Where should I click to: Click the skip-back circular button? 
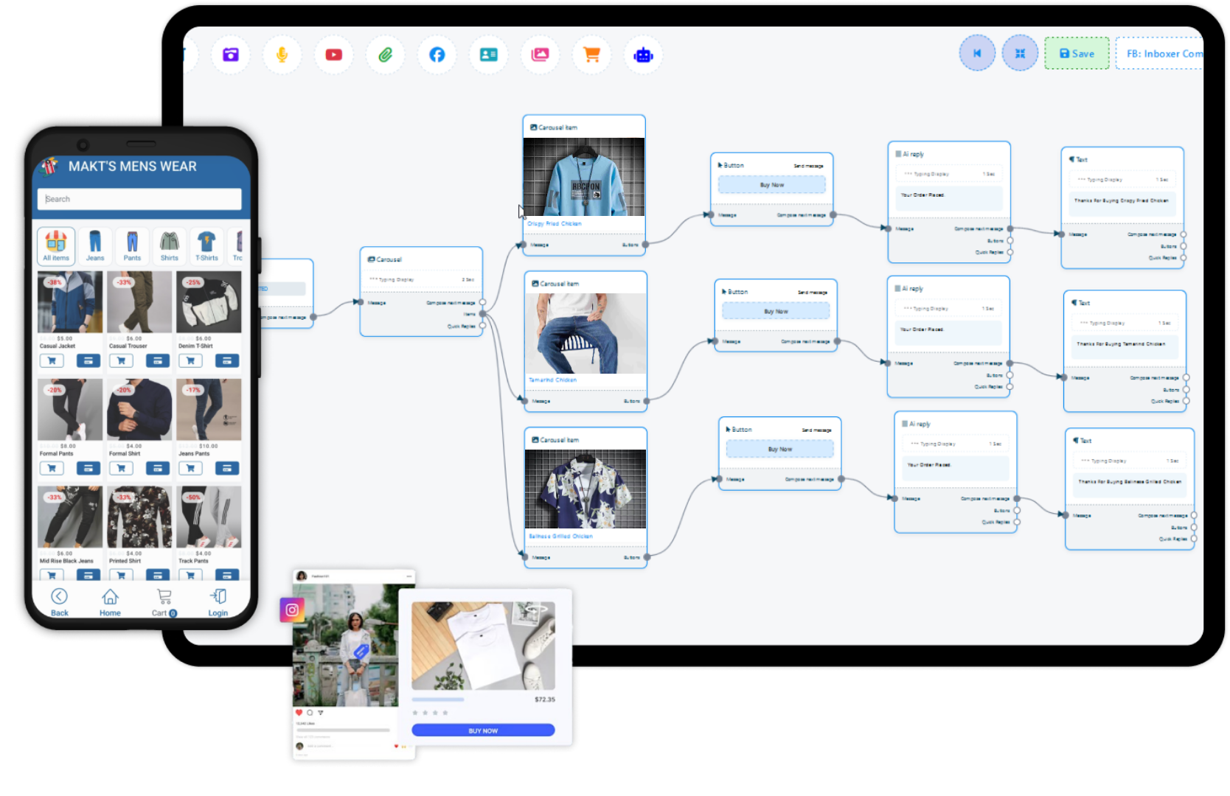977,53
